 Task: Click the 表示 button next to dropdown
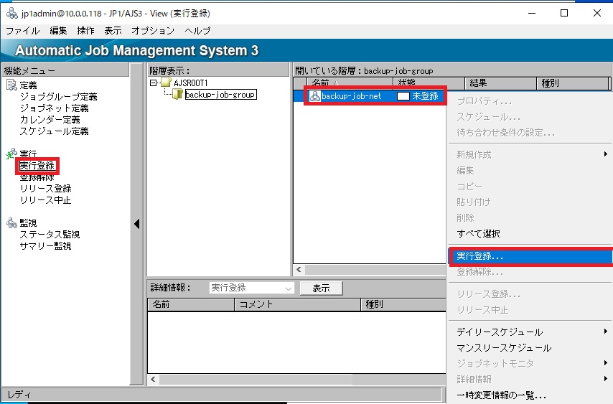(321, 288)
